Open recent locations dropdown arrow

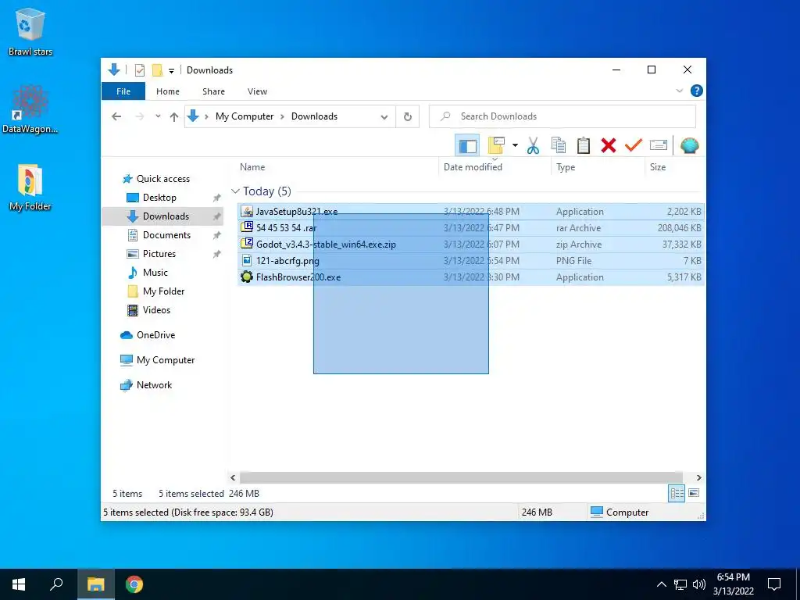158,116
